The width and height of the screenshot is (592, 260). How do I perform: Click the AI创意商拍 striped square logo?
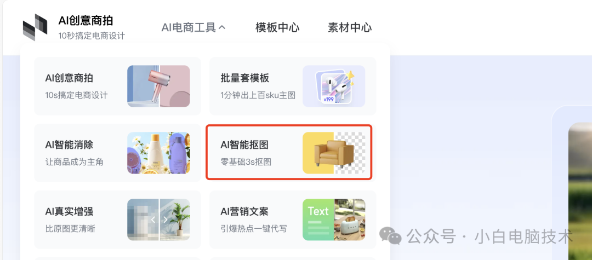click(35, 27)
